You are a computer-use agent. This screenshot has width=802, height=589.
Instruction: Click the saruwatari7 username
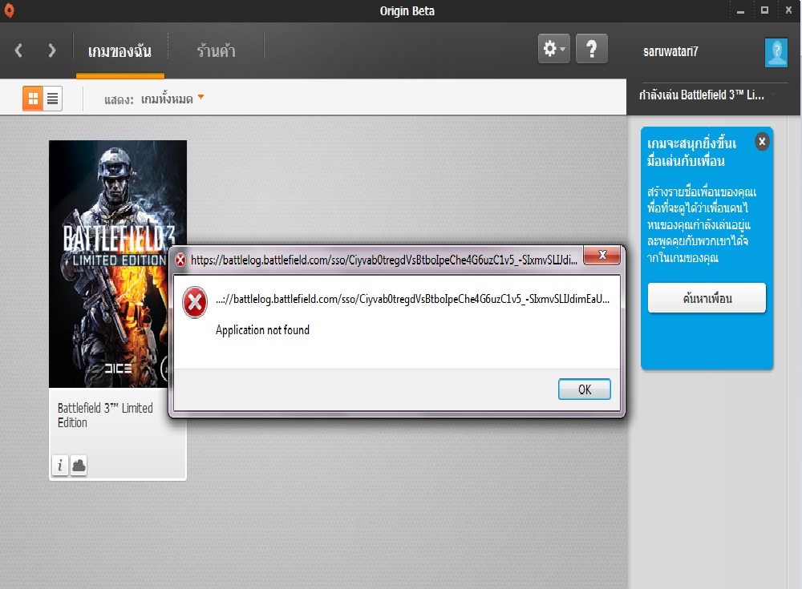(x=670, y=51)
